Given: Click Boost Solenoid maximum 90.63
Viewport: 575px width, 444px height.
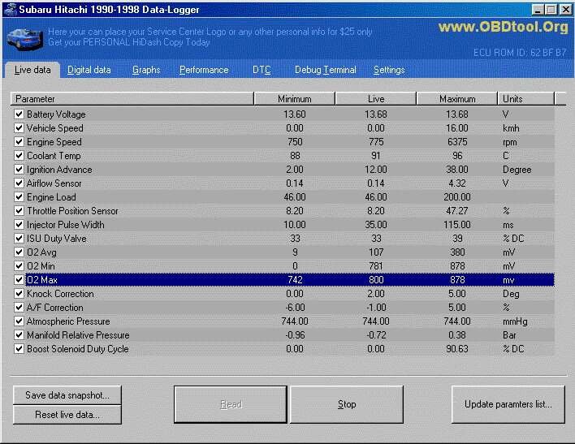Looking at the screenshot, I should (457, 349).
